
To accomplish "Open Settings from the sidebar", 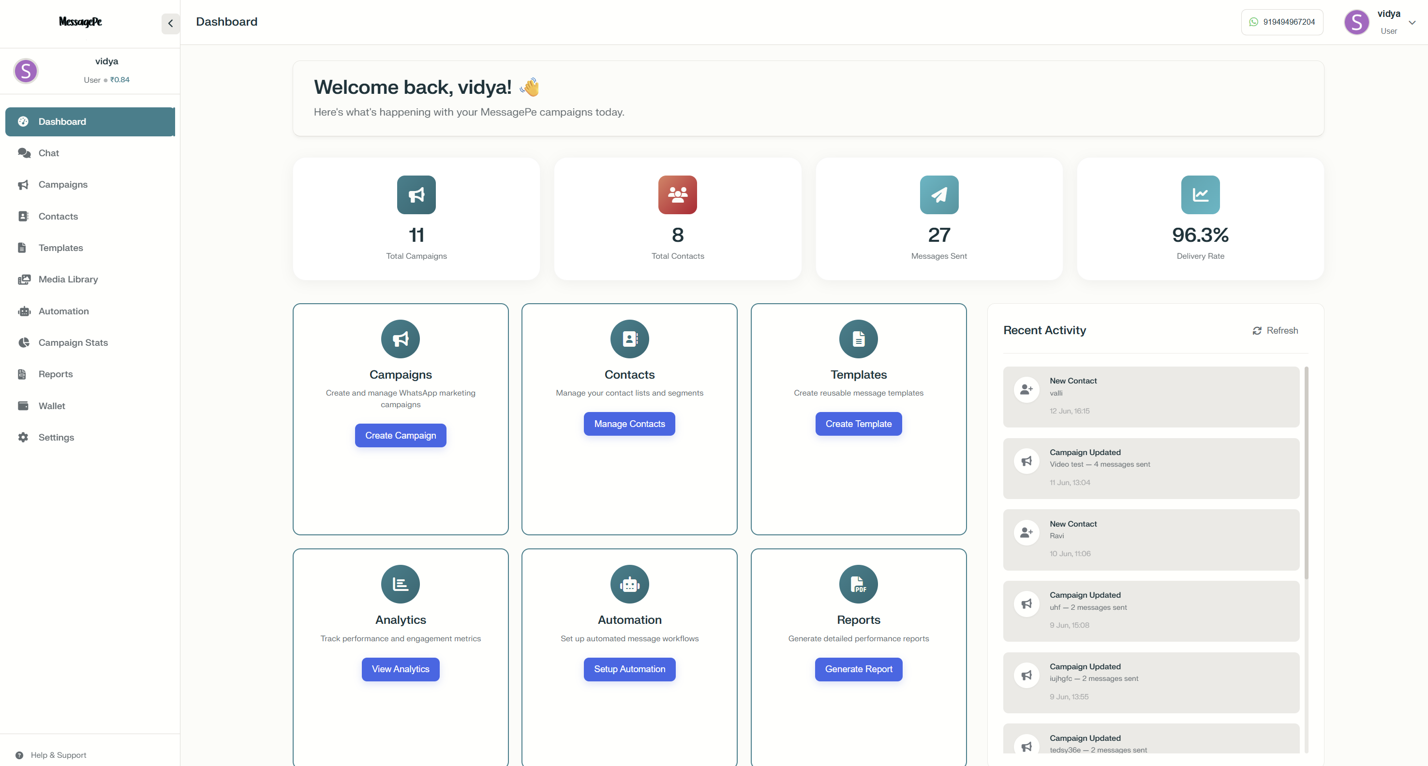I will tap(90, 437).
